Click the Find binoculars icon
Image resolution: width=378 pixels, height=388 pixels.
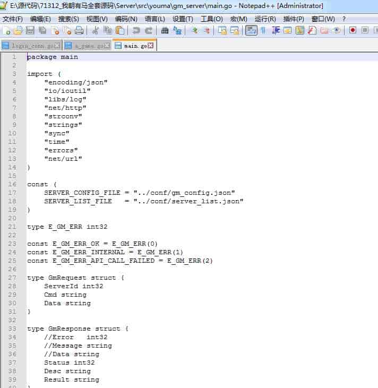165,30
